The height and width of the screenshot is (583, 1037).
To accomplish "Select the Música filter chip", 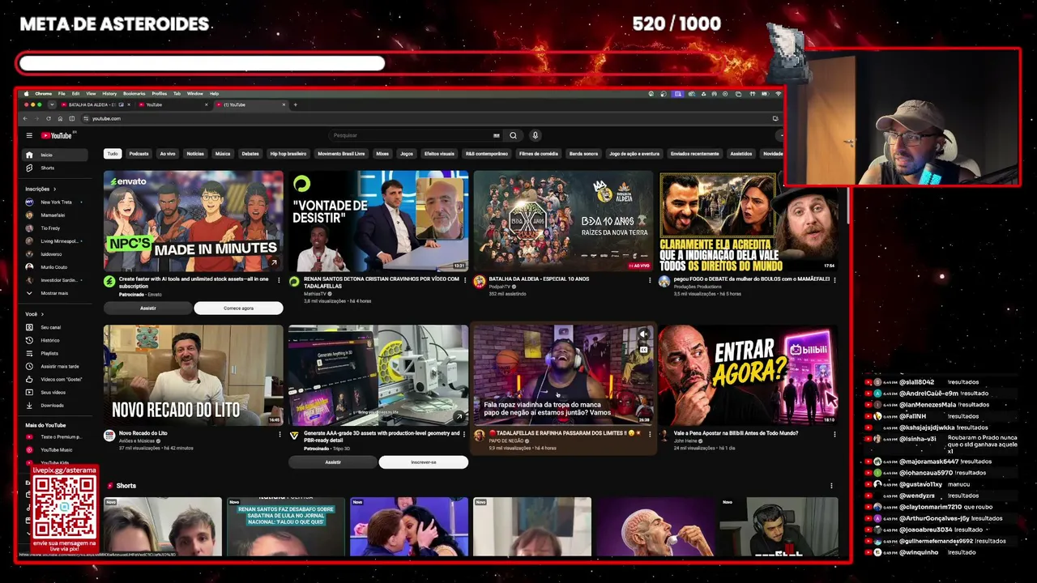I will (223, 153).
